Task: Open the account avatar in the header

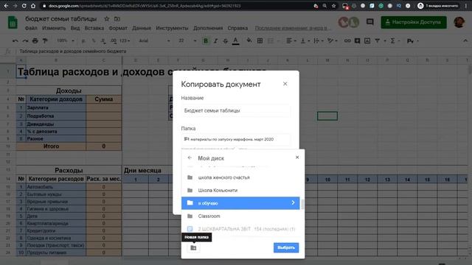Action: [x=459, y=22]
